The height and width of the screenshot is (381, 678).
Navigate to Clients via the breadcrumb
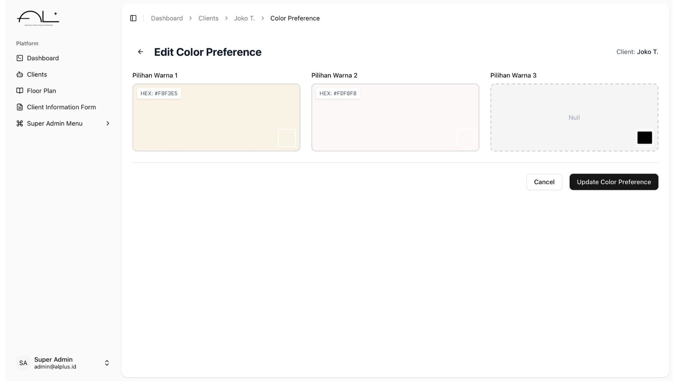pos(208,18)
